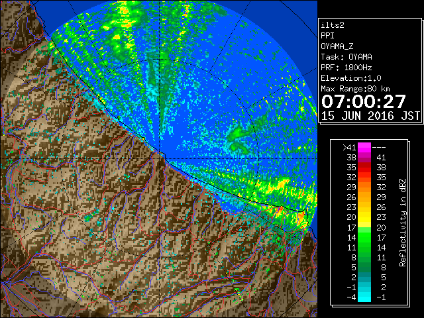
Task: Click the green '11' legend color band
Action: (364, 247)
